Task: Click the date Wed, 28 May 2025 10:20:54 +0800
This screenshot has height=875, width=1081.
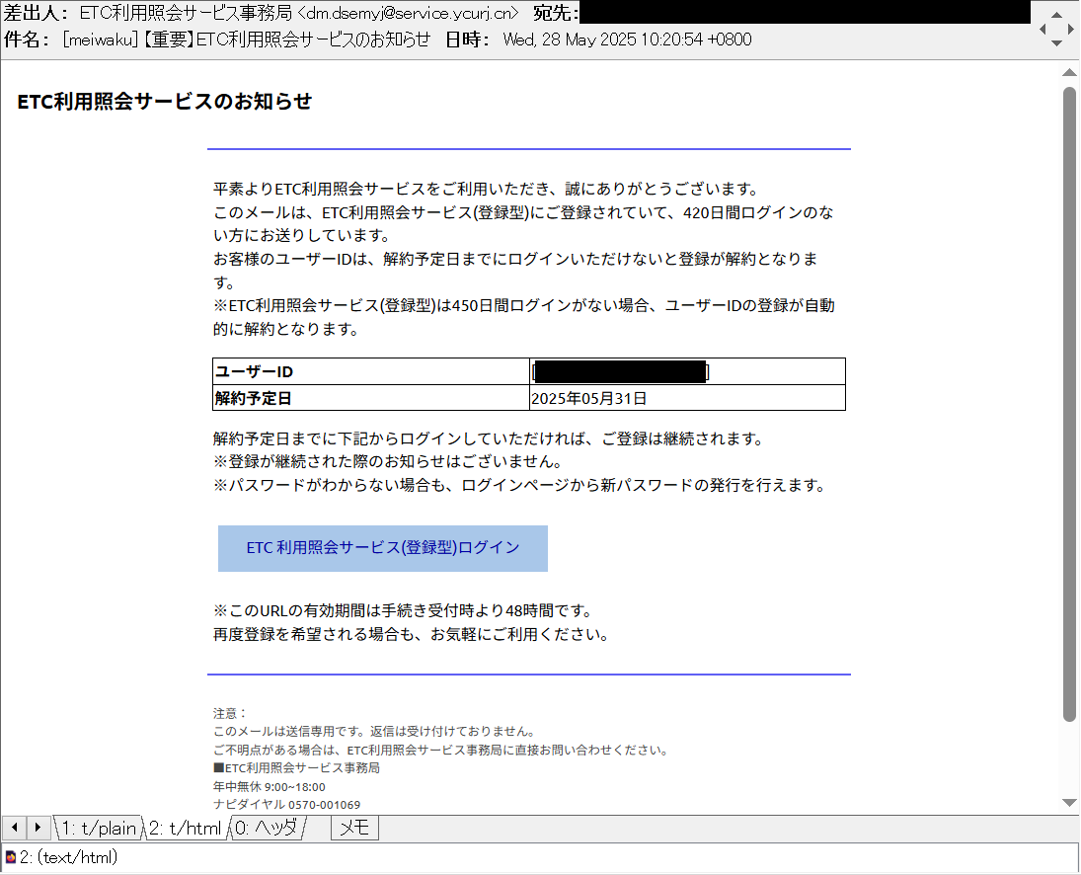Action: click(x=627, y=40)
